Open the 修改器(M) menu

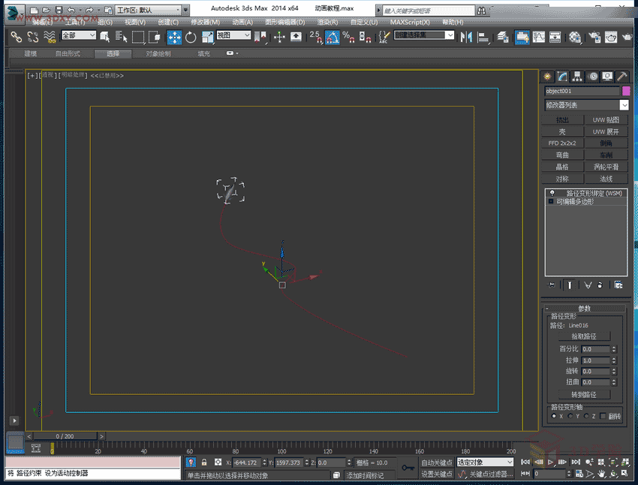coord(205,22)
